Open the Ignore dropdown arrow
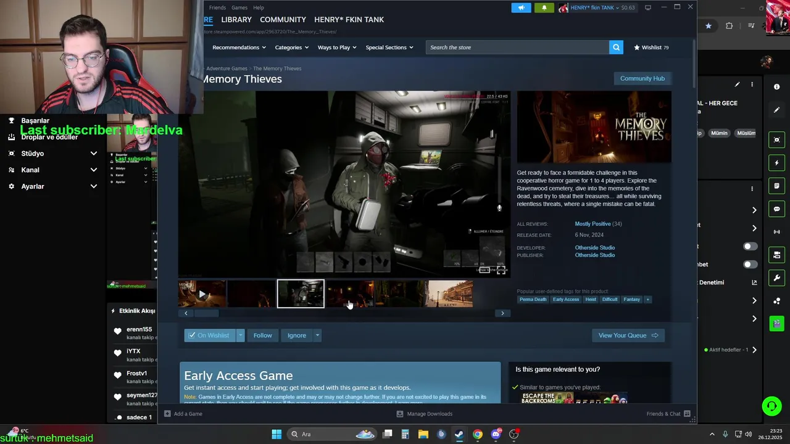The height and width of the screenshot is (444, 790). pos(317,335)
